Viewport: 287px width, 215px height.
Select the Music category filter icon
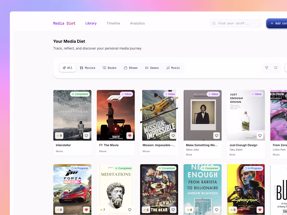pyautogui.click(x=168, y=68)
